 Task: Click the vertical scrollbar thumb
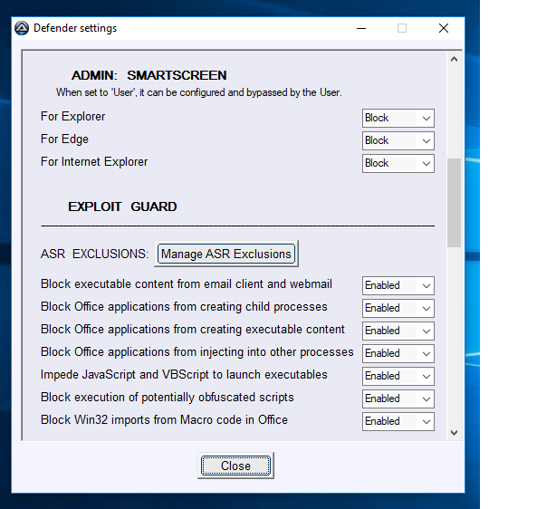(x=454, y=203)
